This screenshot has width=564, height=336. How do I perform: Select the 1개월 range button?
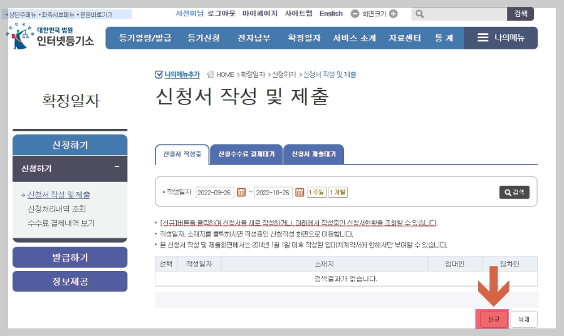pyautogui.click(x=338, y=193)
